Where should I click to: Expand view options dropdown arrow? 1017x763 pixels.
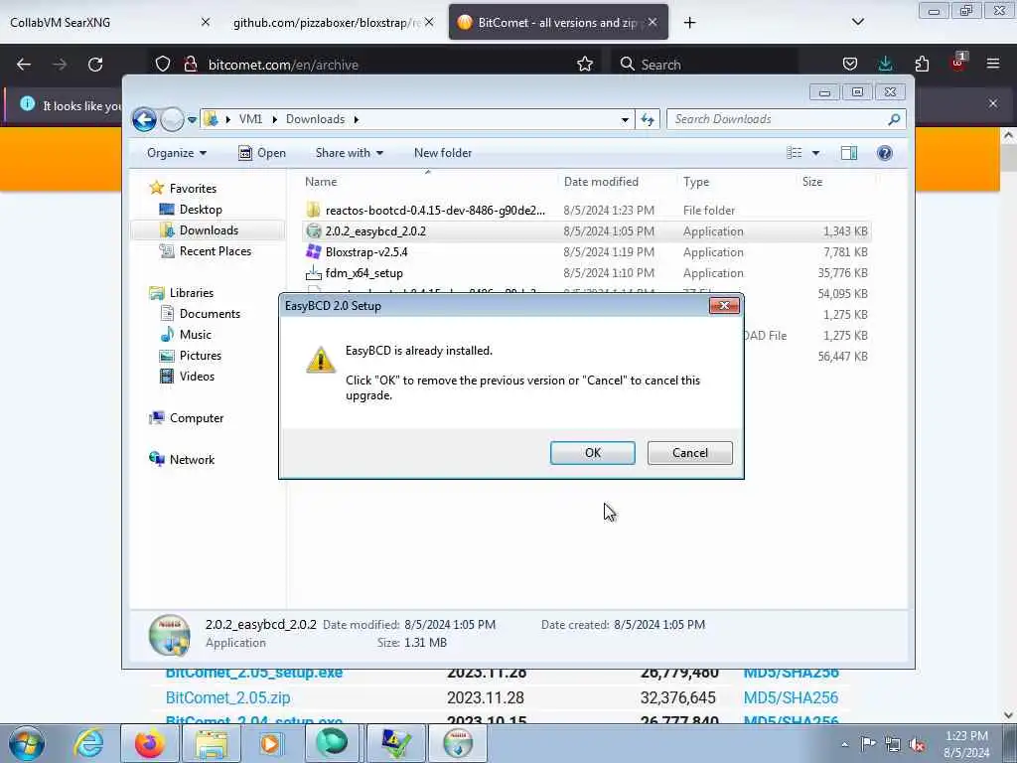tap(816, 153)
